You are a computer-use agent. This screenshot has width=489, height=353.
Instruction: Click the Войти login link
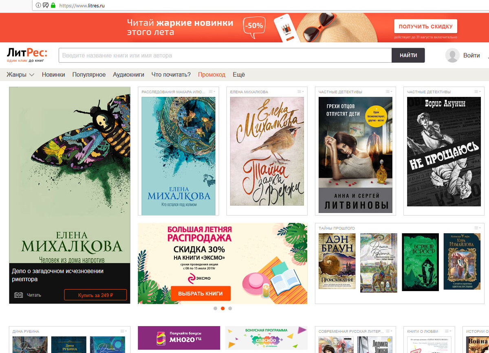pyautogui.click(x=471, y=55)
